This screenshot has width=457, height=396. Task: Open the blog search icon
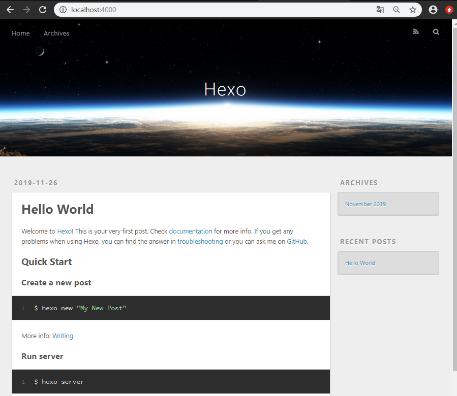click(436, 32)
